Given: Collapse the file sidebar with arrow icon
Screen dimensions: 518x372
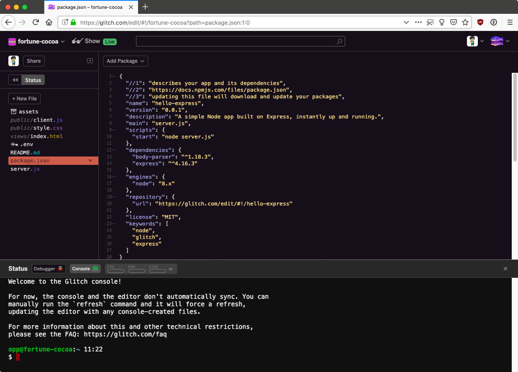Looking at the screenshot, I should (90, 61).
